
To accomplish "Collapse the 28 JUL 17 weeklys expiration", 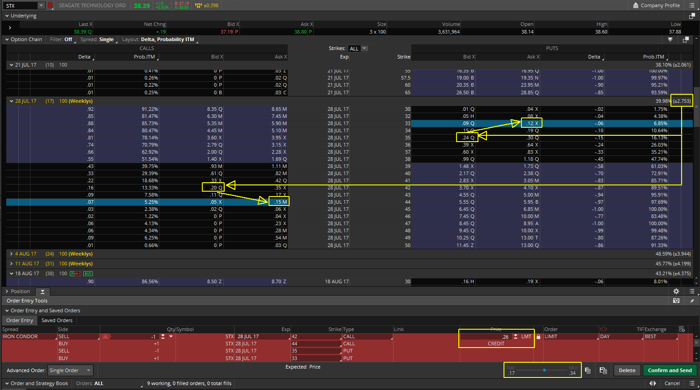I will tap(12, 101).
